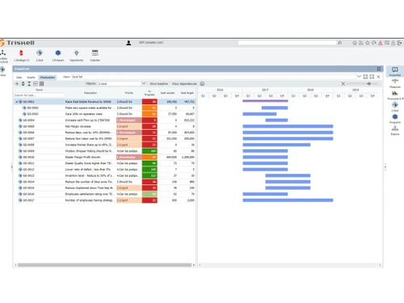Sort by the Goal target column header

click(187, 93)
